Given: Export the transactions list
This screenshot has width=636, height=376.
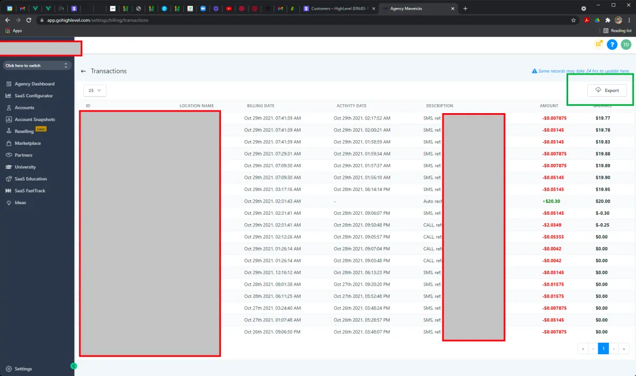Looking at the screenshot, I should pyautogui.click(x=607, y=90).
